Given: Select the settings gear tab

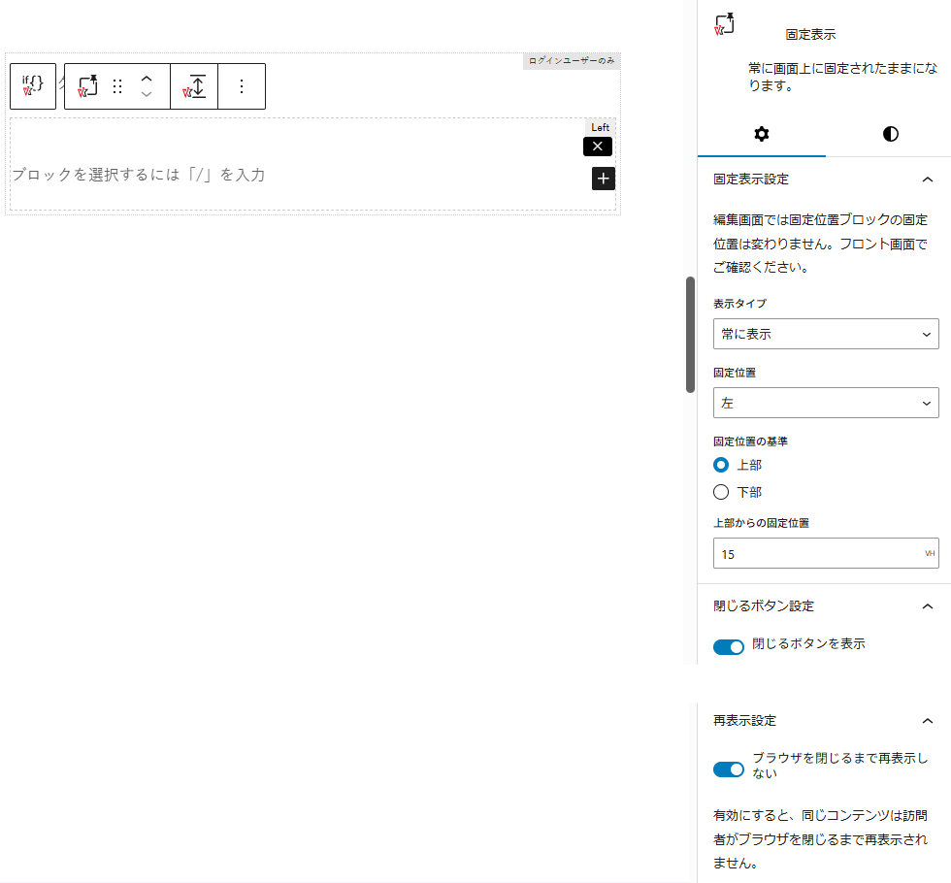Looking at the screenshot, I should (761, 135).
